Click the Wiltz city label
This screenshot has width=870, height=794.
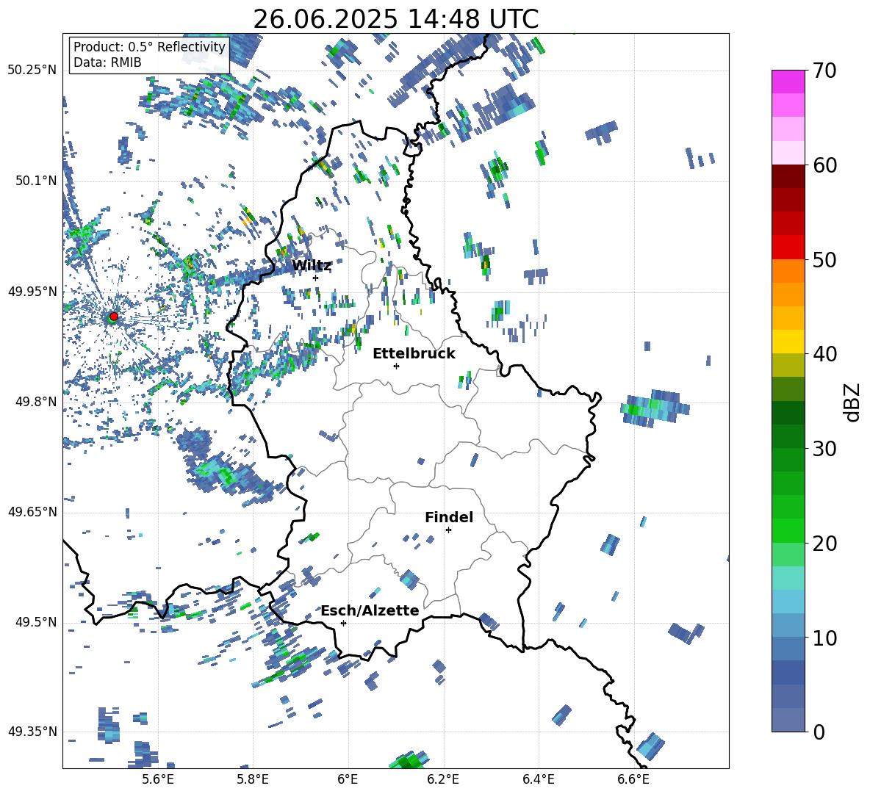(312, 266)
